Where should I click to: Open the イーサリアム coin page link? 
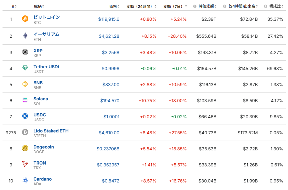(x=47, y=34)
